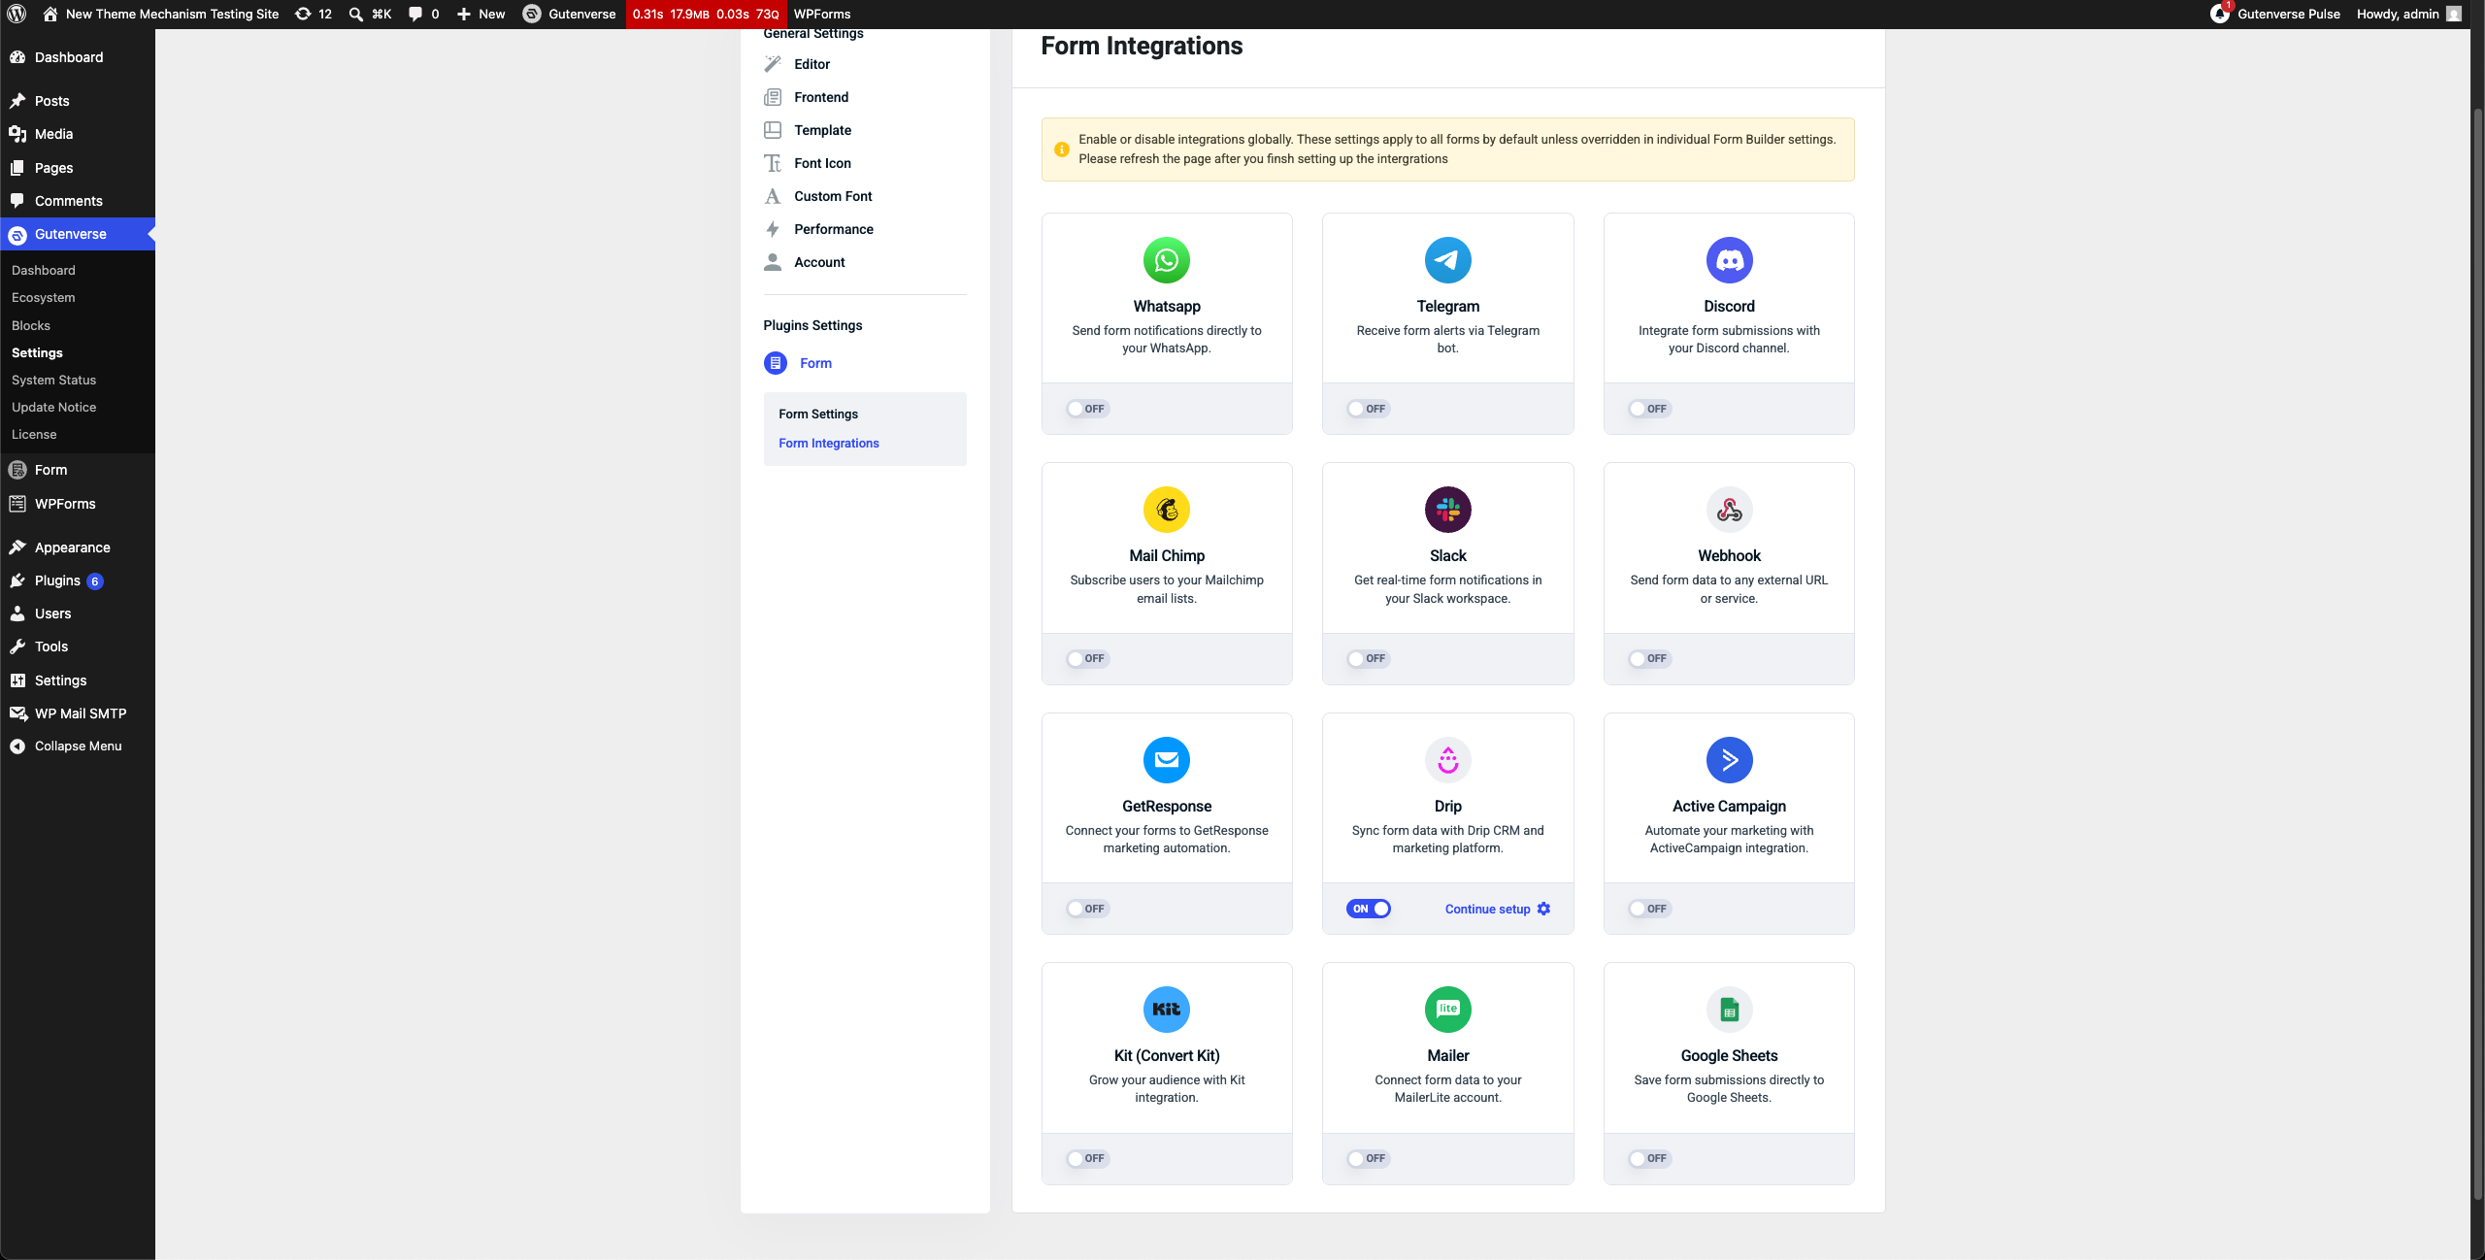Turn on the Mail Chimp toggle
The width and height of the screenshot is (2485, 1260).
pos(1087,658)
